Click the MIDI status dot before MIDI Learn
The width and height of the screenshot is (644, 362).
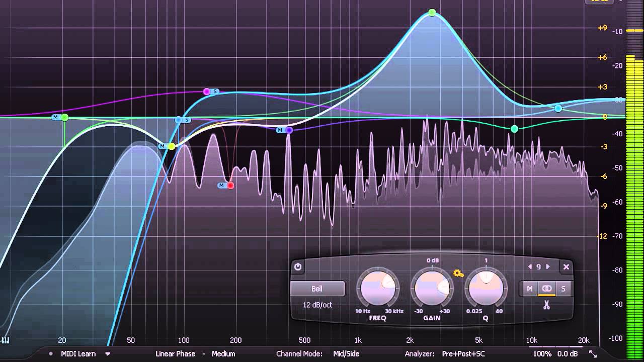point(51,354)
